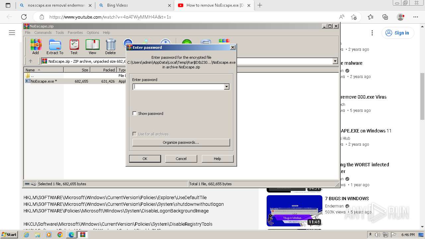Viewport: 425px width, 239px height.
Task: Open browser tab actions menu icon
Action: tap(8, 5)
